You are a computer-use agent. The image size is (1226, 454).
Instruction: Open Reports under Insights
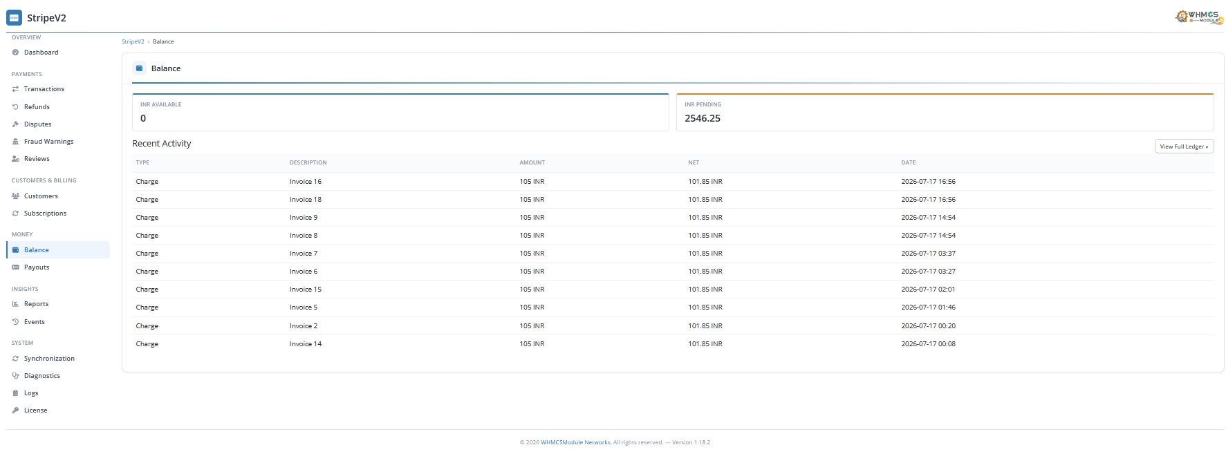tap(58, 304)
